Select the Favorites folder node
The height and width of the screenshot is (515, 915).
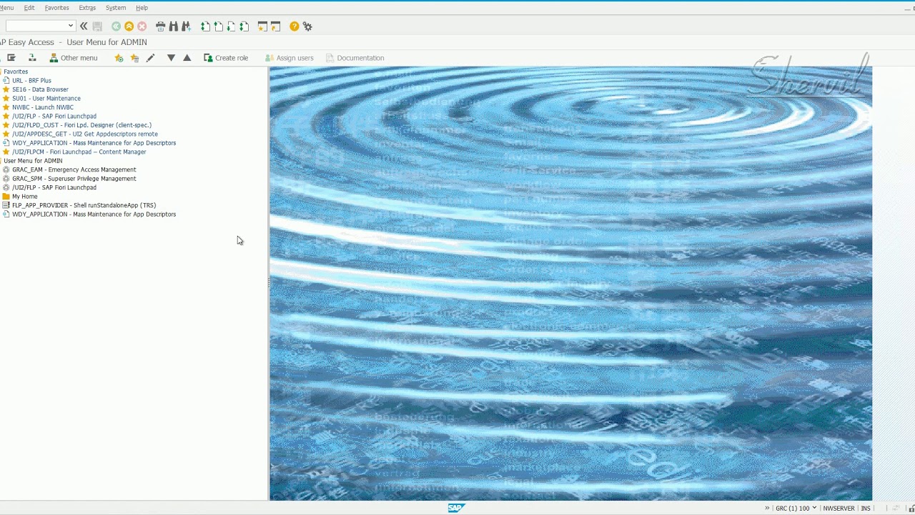tap(16, 72)
